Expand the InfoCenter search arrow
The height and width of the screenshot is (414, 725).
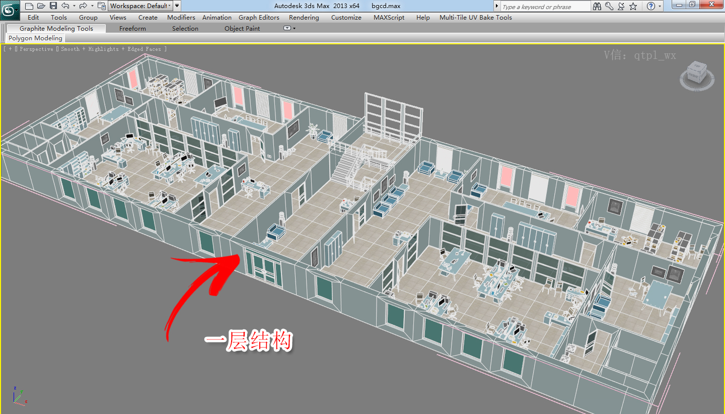(x=497, y=6)
